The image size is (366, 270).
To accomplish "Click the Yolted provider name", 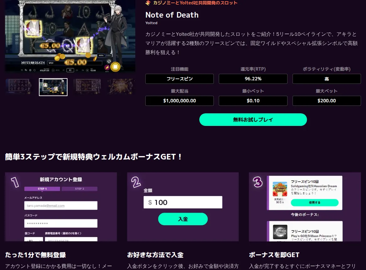I will [151, 23].
